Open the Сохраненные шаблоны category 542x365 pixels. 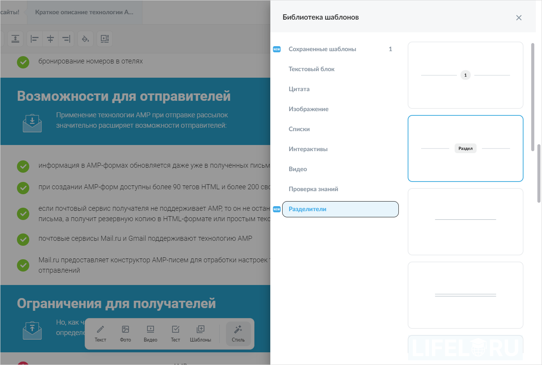322,49
